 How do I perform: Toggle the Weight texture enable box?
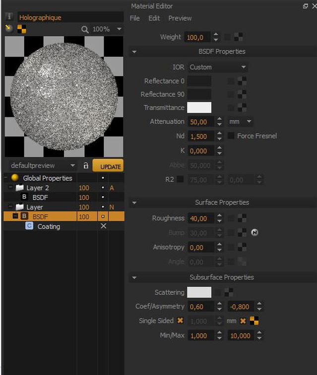(x=227, y=37)
